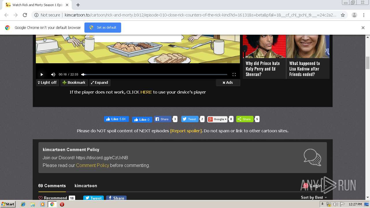Switch to the kimcartoon tab
This screenshot has height=208, width=370.
[x=86, y=186]
